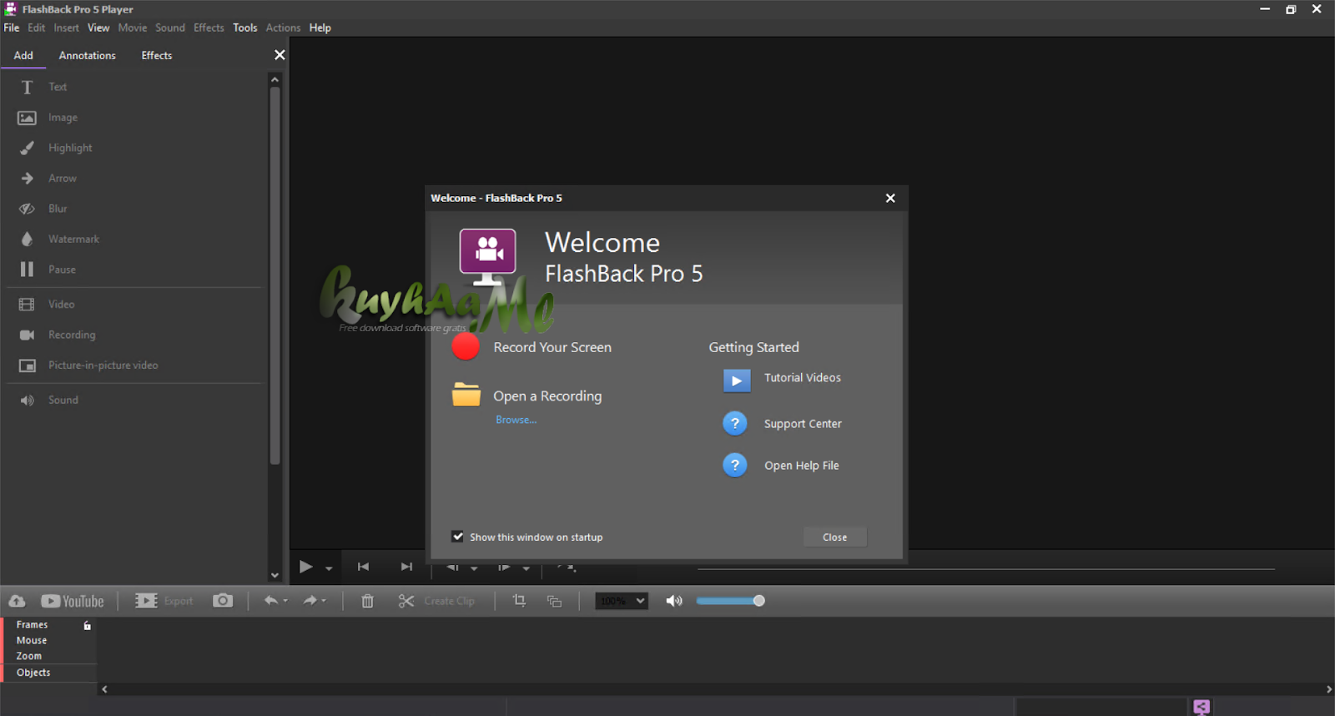Switch to the Add tab
1335x716 pixels.
[23, 55]
